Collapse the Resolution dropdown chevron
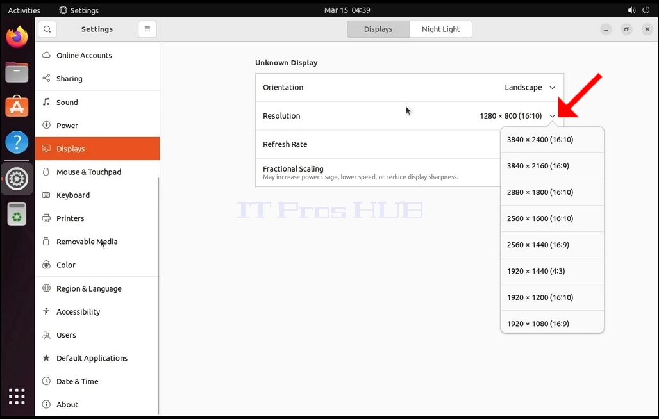Screen dimensions: 659x419 point(552,116)
